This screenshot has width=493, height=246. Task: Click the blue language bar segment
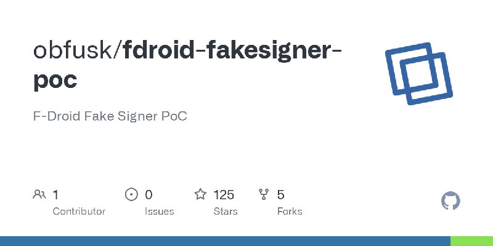coord(225,241)
